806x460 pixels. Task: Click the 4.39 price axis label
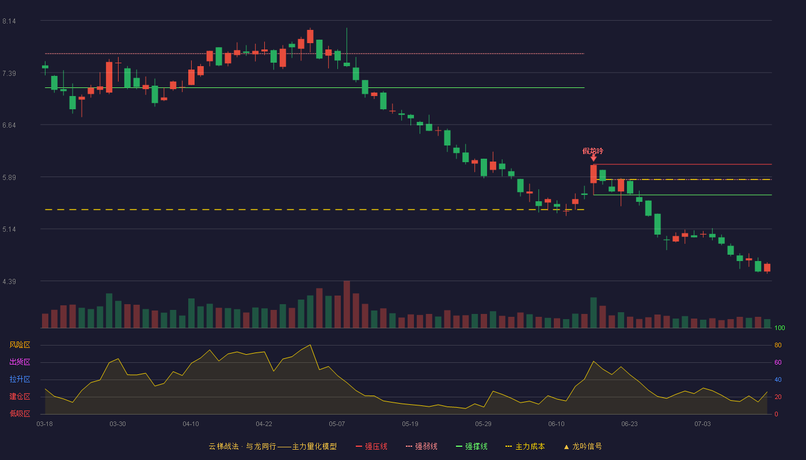(x=9, y=282)
